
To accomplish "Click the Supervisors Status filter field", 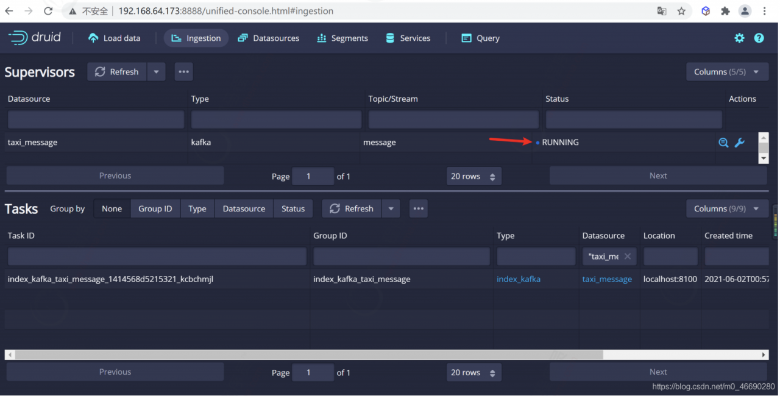I will click(x=634, y=119).
